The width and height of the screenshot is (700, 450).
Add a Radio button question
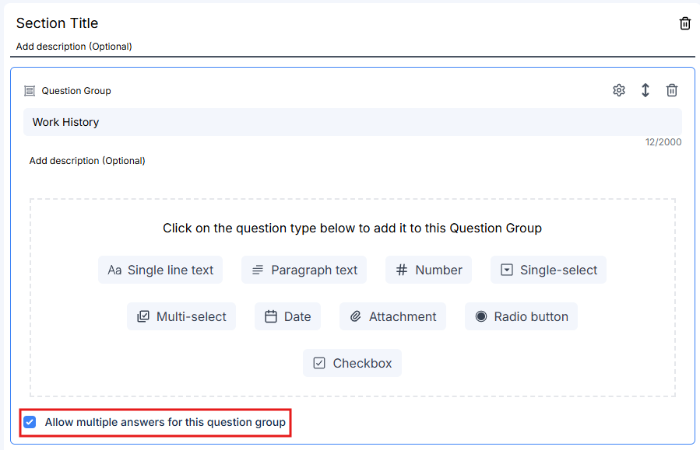click(x=520, y=316)
